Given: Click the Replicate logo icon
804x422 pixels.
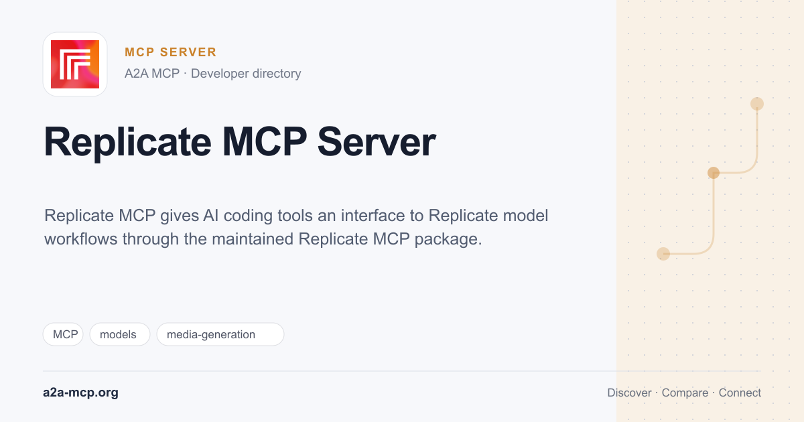Looking at the screenshot, I should click(75, 64).
